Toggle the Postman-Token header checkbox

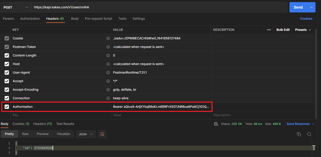[x=7, y=47]
